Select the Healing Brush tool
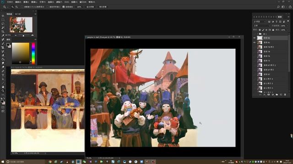This screenshot has width=293, height=164. (x=3, y=40)
